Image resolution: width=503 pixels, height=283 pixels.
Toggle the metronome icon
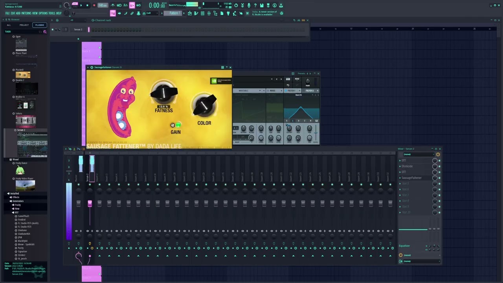[x=113, y=5]
